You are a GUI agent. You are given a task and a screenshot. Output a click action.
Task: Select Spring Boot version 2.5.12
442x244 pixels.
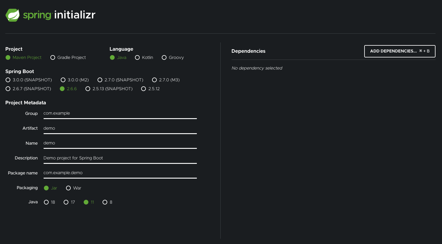(151, 89)
